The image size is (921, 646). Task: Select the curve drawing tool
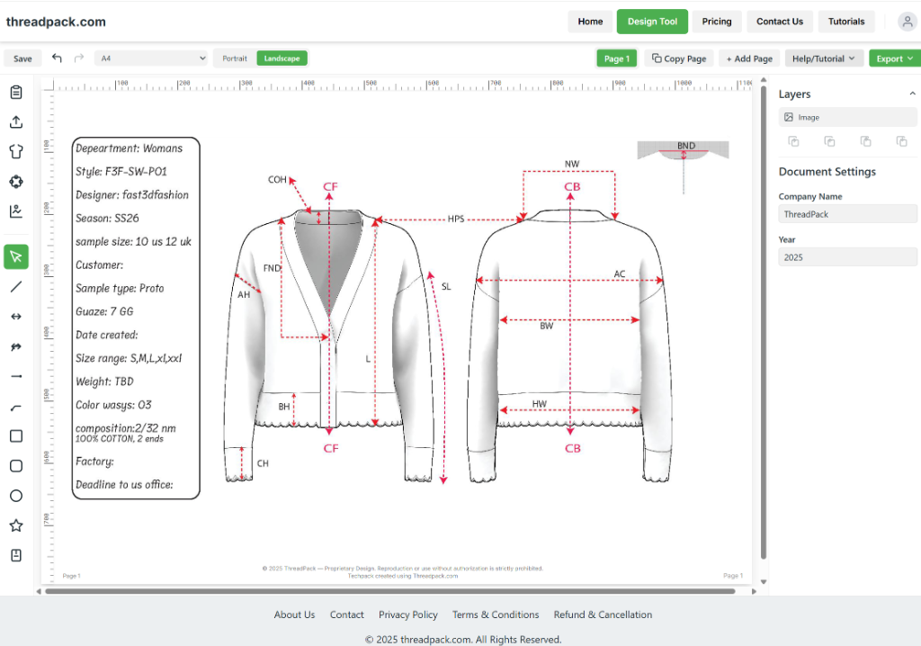[16, 407]
